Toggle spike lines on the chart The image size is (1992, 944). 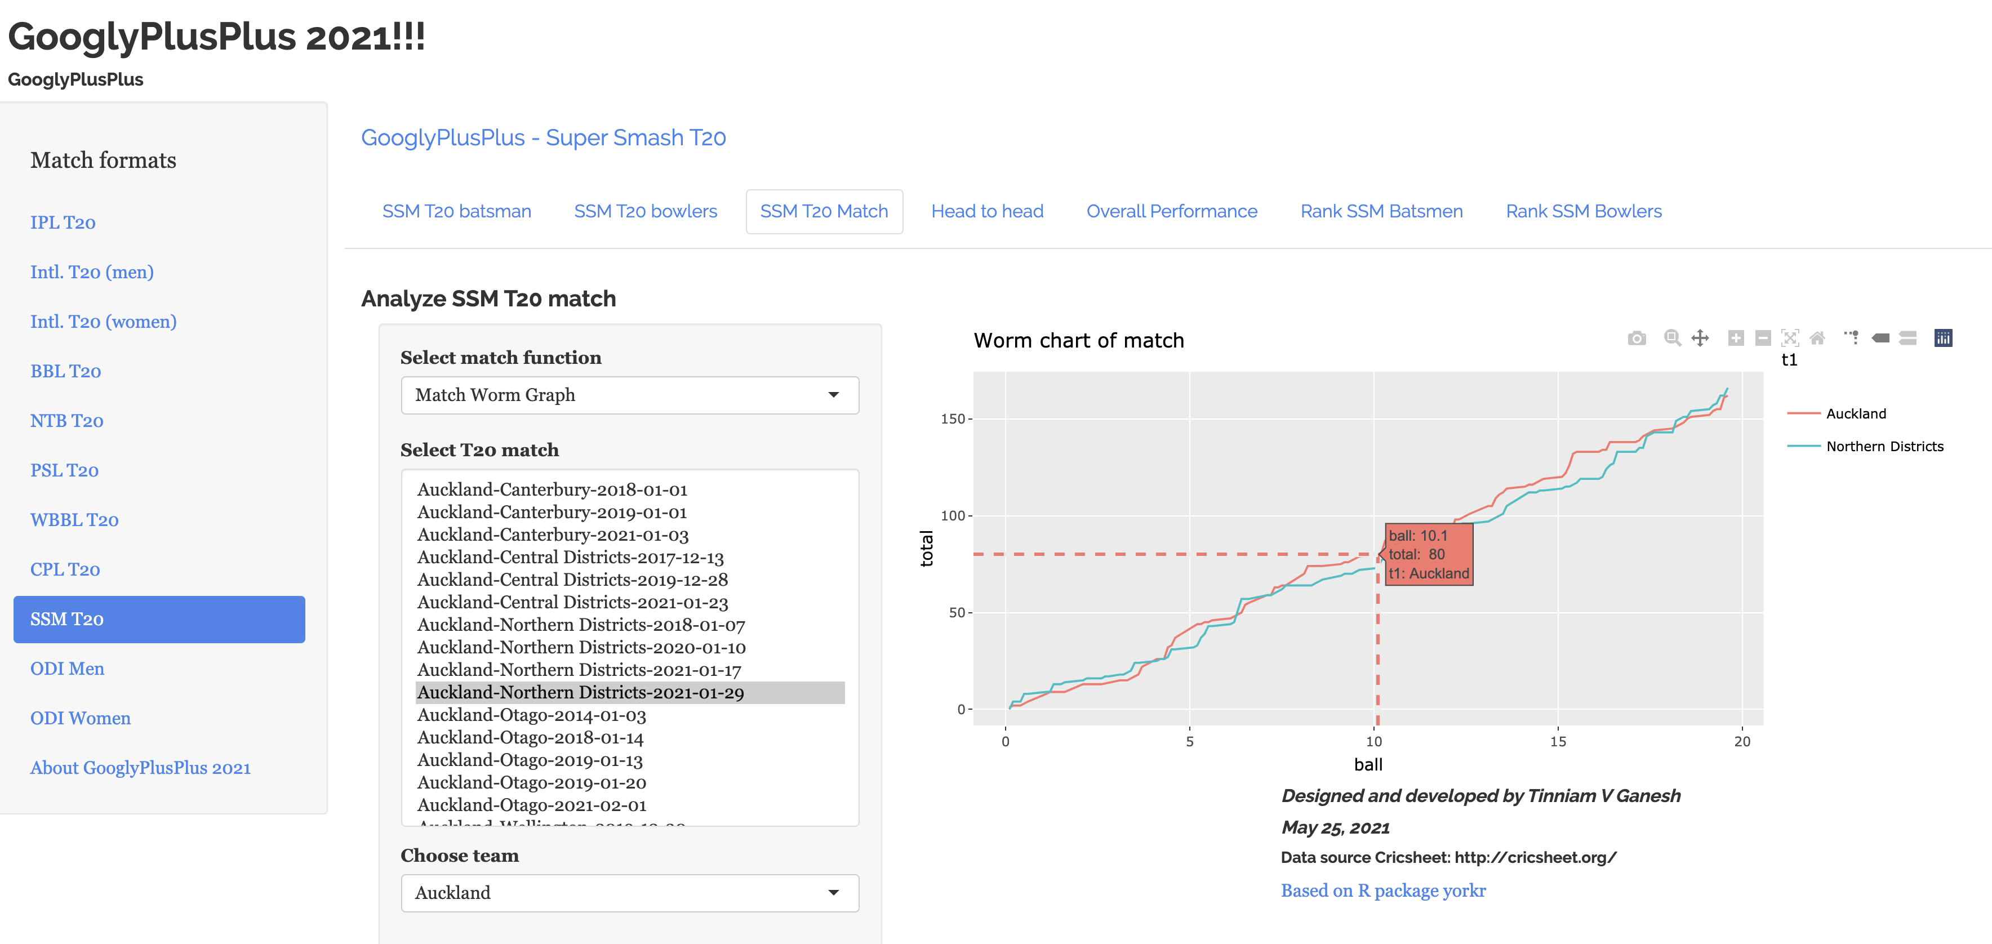click(1851, 339)
